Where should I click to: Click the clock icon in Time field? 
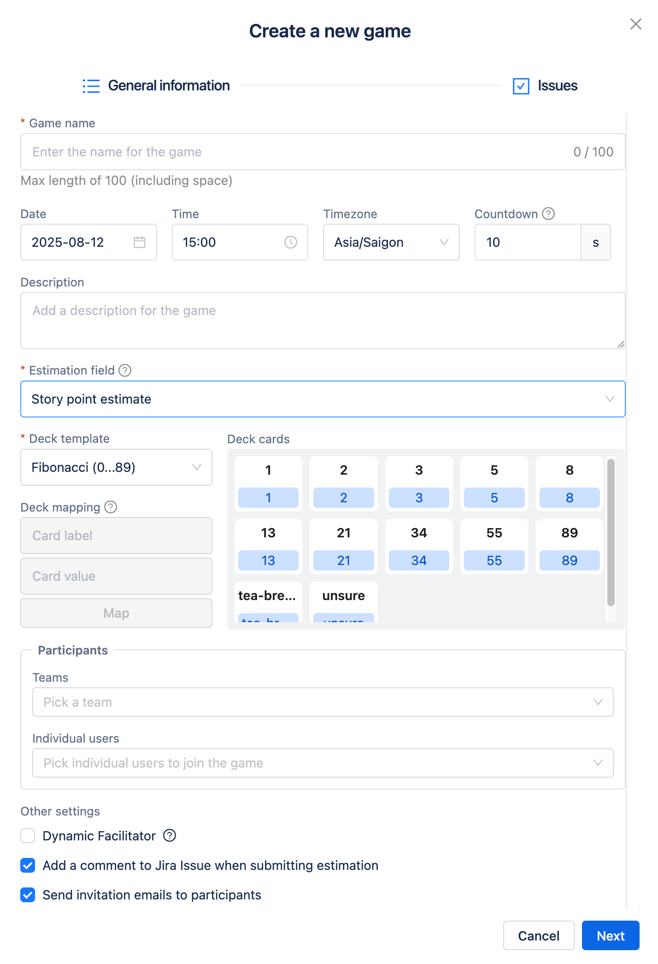pos(290,242)
